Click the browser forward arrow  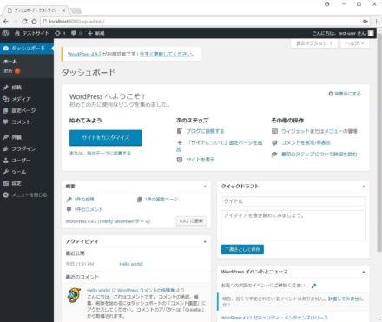coord(16,22)
